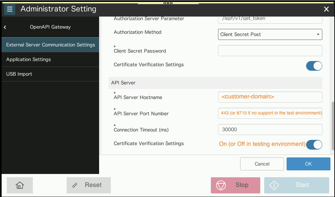Click the back arrow beside OpenAPI Gateway
The image size is (335, 197).
(x=5, y=27)
